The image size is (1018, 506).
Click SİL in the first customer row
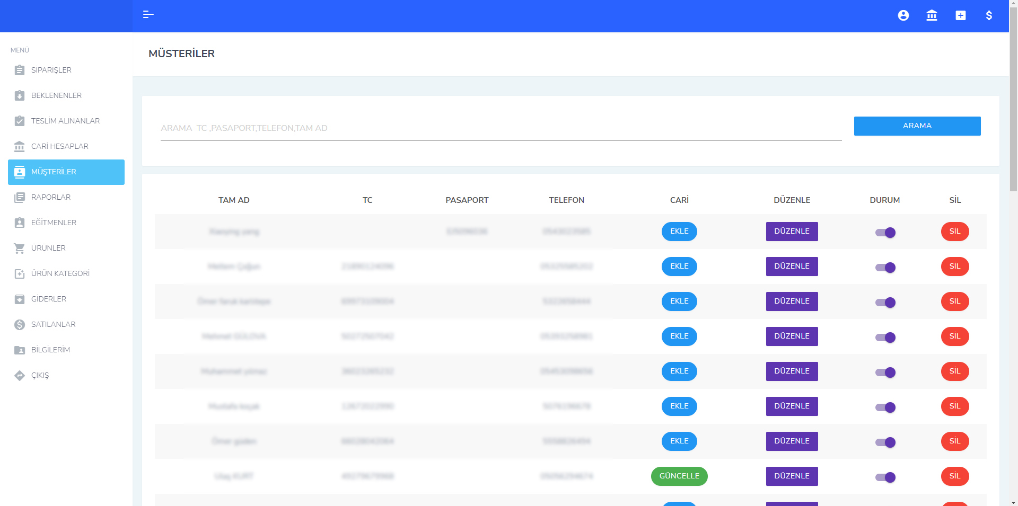[x=955, y=232]
